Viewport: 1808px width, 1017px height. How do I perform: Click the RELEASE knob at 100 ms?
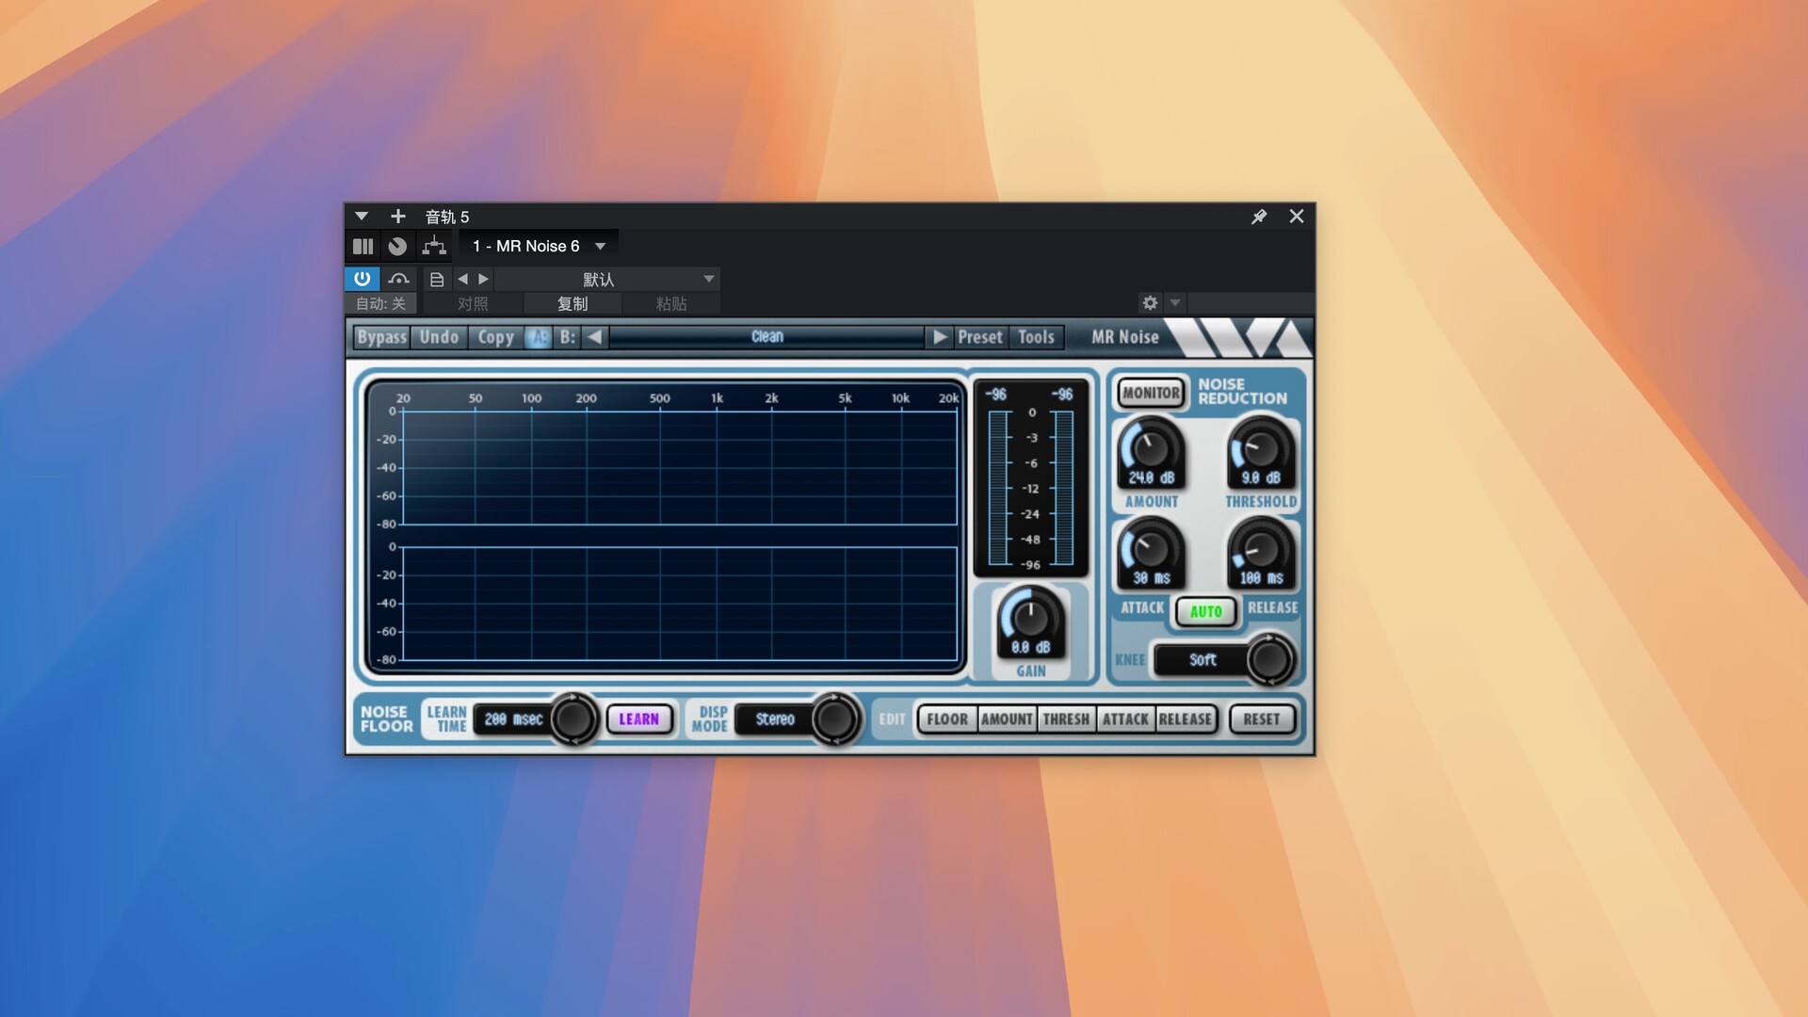[x=1261, y=549]
